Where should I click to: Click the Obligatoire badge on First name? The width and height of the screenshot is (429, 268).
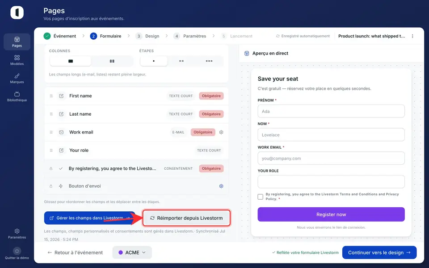(211, 96)
